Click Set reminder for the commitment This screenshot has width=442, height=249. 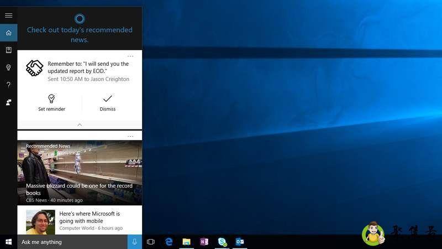point(51,103)
